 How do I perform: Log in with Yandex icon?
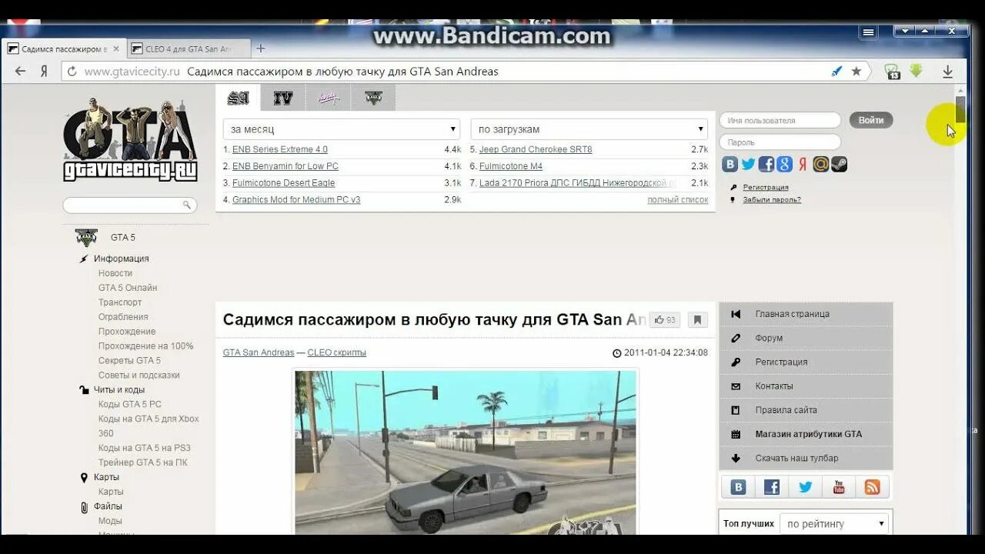pos(803,164)
